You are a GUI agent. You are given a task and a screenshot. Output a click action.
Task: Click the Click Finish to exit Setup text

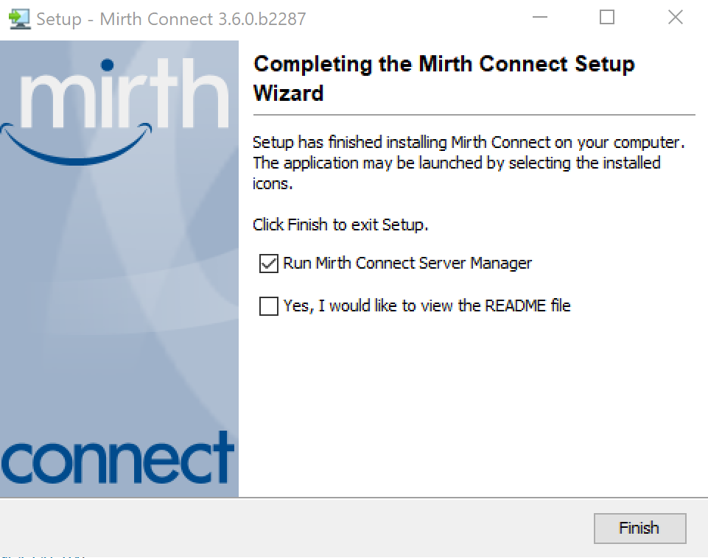click(x=340, y=225)
